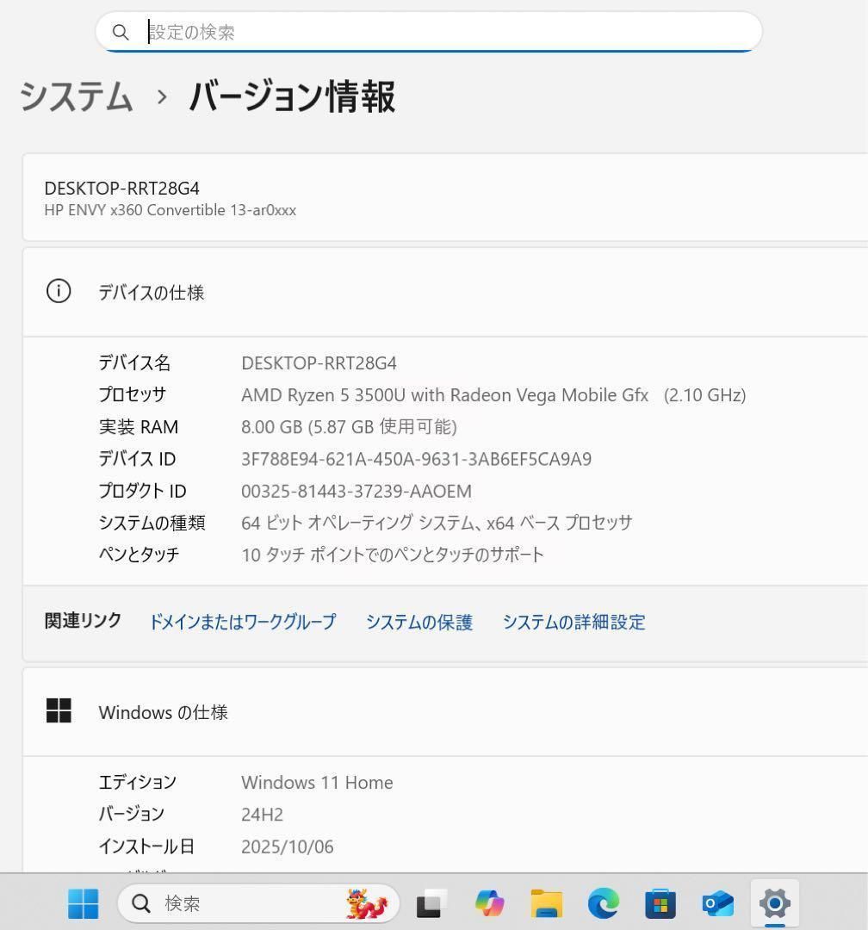Select システム in the breadcrumb

[74, 97]
